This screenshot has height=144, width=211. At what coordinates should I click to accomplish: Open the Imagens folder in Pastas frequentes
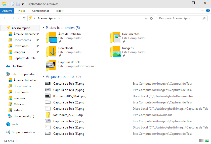coord(128,48)
